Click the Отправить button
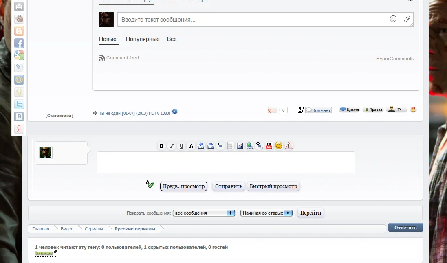This screenshot has width=447, height=263. (x=229, y=186)
